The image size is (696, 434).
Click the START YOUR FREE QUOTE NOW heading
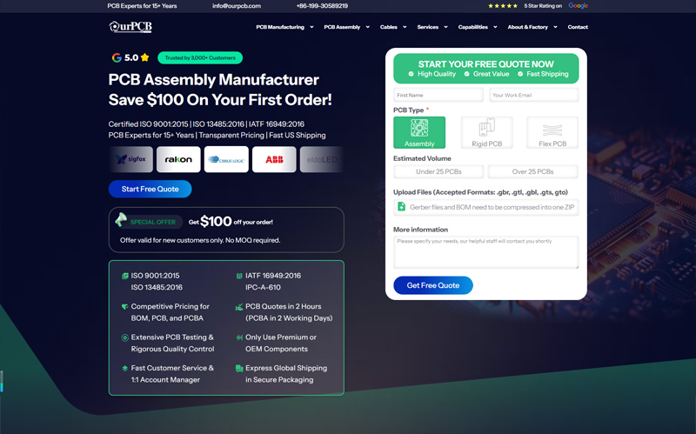point(486,63)
